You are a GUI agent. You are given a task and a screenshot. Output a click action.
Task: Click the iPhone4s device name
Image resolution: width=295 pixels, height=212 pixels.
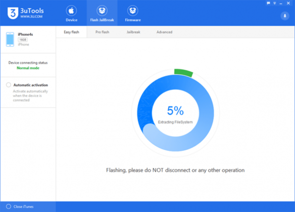tap(25, 34)
